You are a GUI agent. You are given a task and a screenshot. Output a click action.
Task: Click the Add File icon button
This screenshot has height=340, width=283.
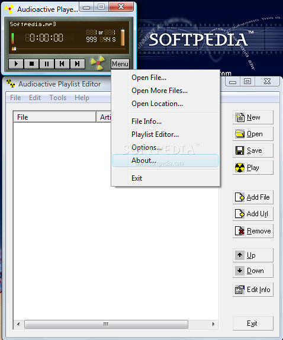tap(253, 197)
